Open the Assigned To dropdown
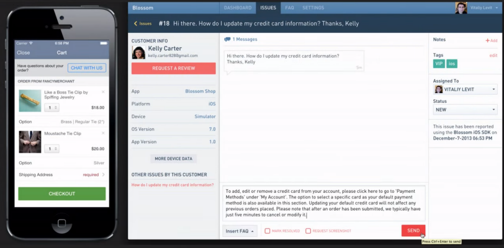The image size is (504, 248). click(x=465, y=89)
